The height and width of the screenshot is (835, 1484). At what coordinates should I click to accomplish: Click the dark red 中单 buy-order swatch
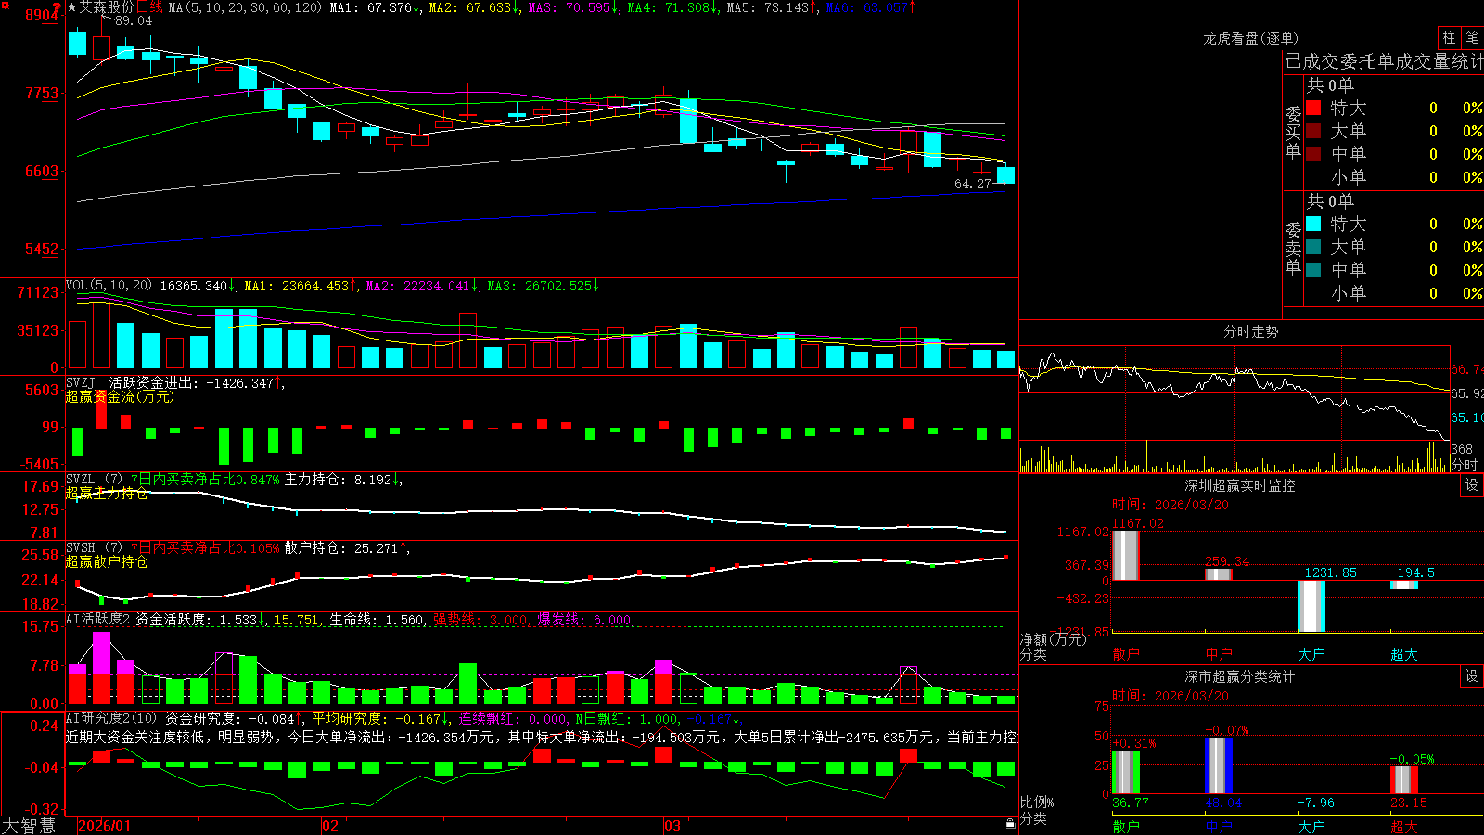tap(1313, 154)
